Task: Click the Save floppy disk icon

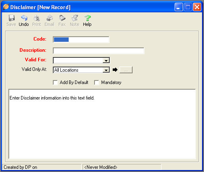Action: coord(12,18)
